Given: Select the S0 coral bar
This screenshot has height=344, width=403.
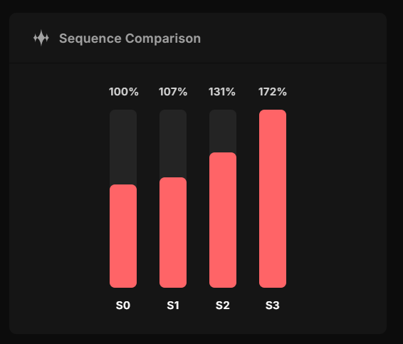Looking at the screenshot, I should click(123, 236).
